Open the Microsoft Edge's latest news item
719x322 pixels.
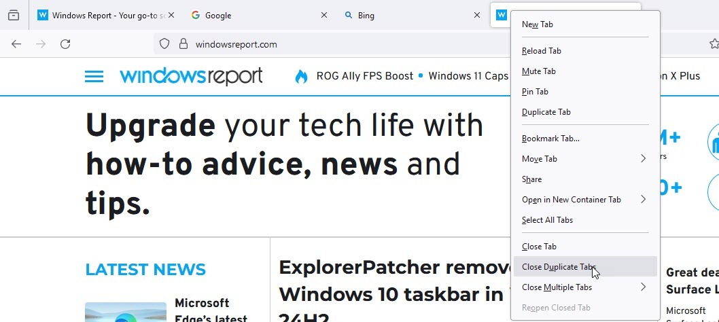(211, 310)
